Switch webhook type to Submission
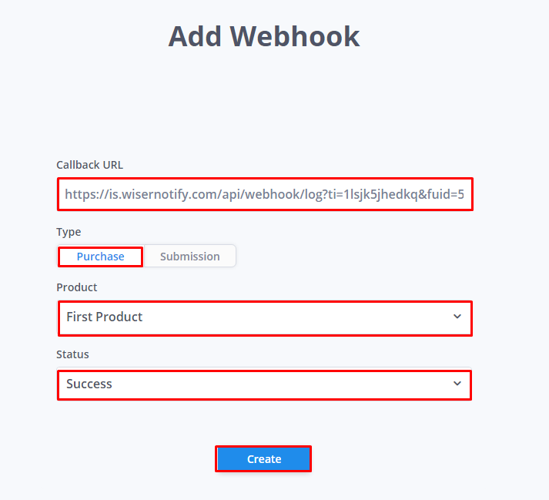 (189, 257)
